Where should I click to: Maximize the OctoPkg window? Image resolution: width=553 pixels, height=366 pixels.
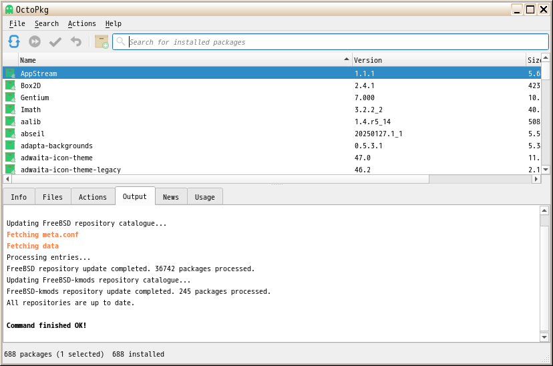click(x=530, y=9)
